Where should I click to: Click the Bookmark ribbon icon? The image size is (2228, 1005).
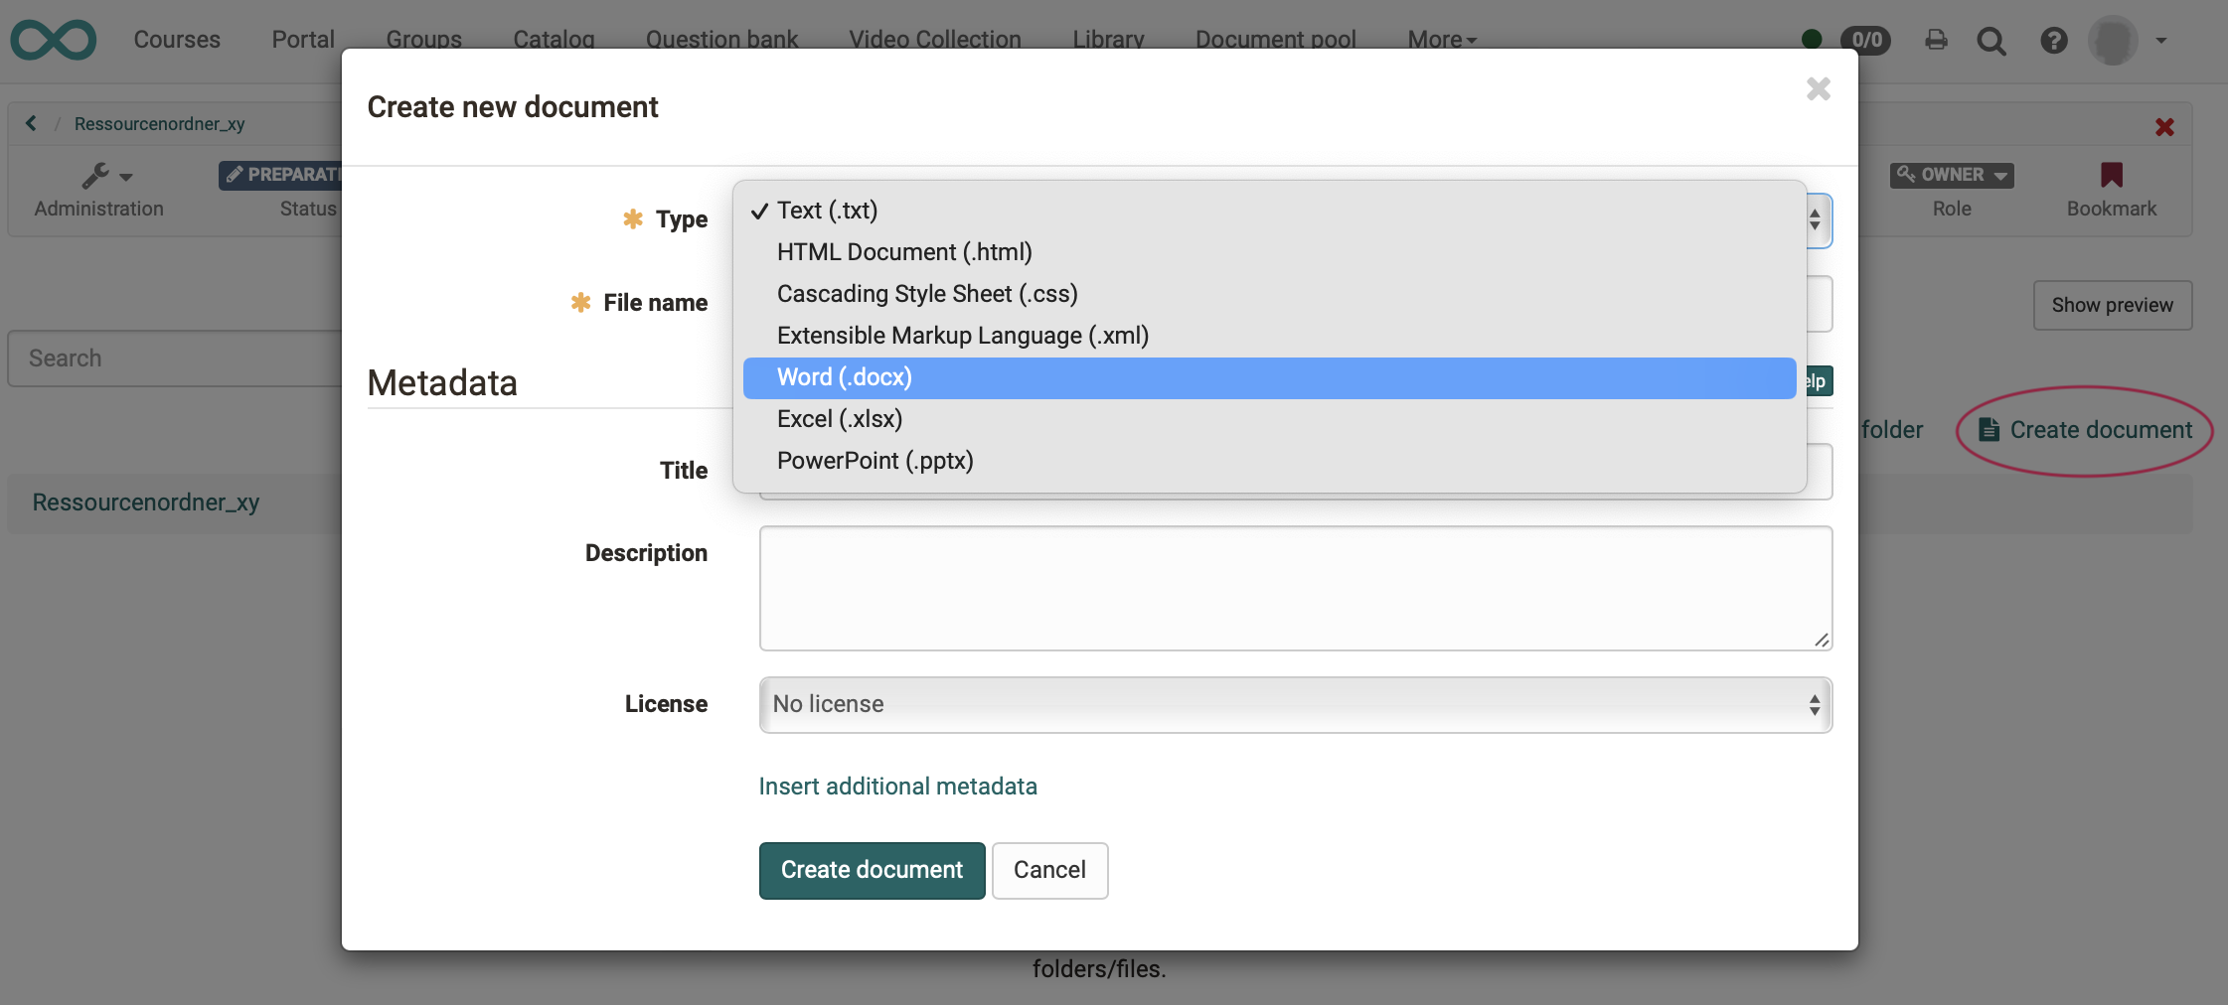pyautogui.click(x=2110, y=175)
